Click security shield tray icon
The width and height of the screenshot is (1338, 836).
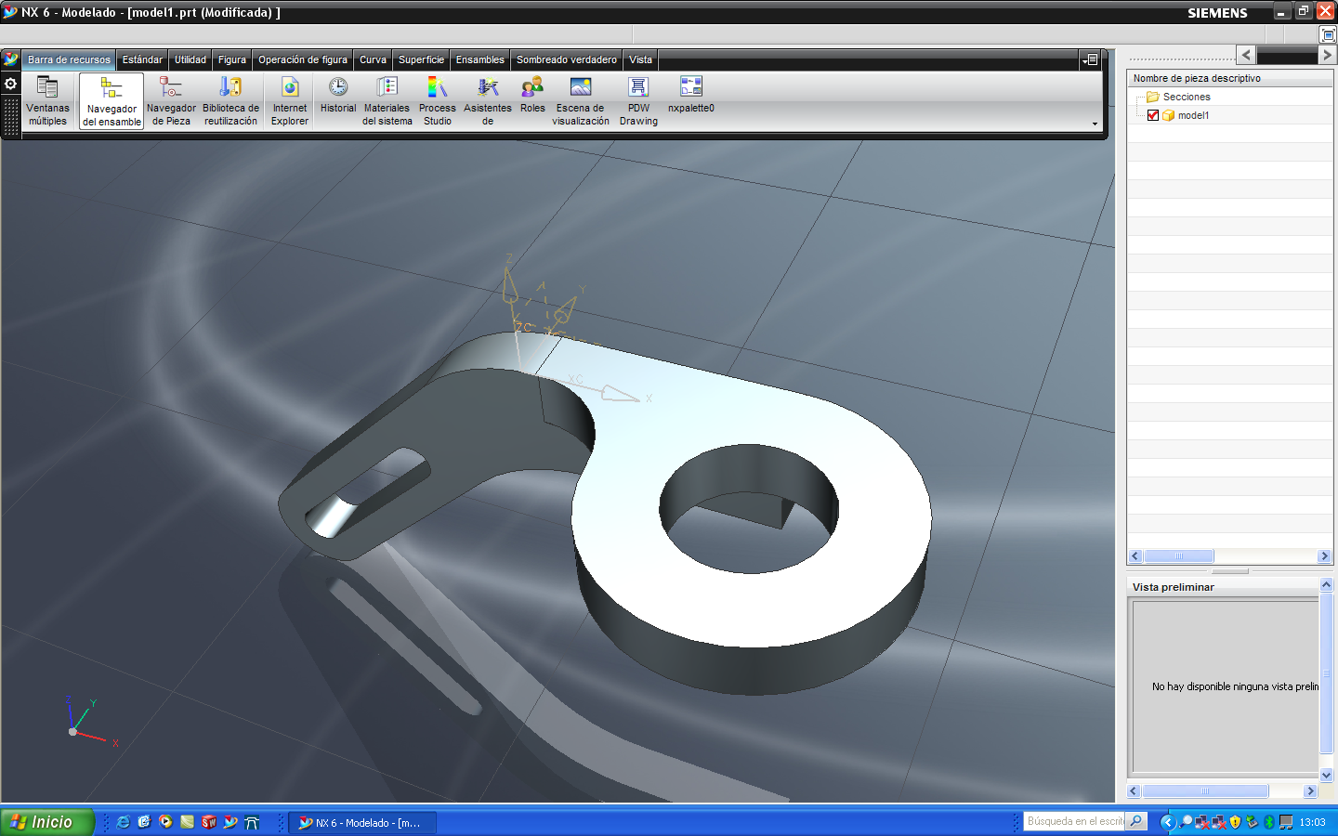(1235, 822)
